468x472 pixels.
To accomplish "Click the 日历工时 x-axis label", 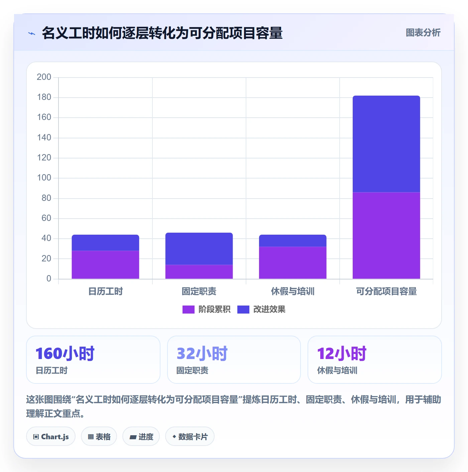I will click(105, 291).
